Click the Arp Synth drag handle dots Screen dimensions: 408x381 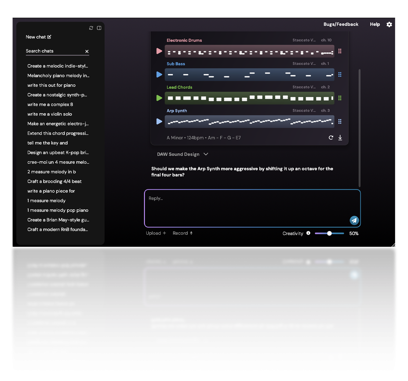coord(340,121)
